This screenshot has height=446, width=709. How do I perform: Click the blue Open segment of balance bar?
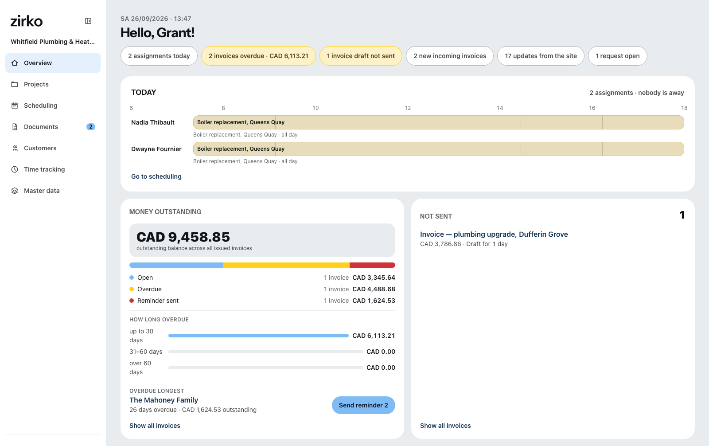176,265
